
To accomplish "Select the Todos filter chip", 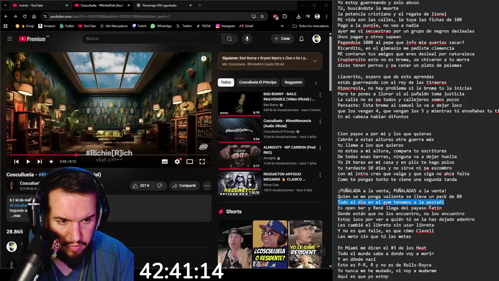I will 226,82.
